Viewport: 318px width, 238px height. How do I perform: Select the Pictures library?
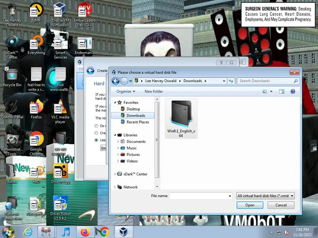[133, 155]
